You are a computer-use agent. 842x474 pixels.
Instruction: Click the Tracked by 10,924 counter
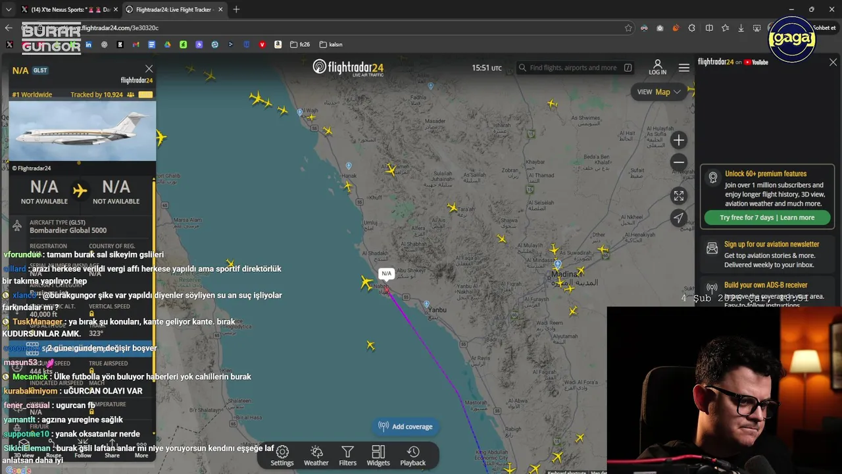tap(97, 95)
